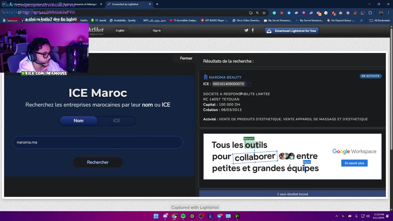The image size is (393, 221).
Task: Open the Chrome three-dot menu
Action: click(x=388, y=13)
